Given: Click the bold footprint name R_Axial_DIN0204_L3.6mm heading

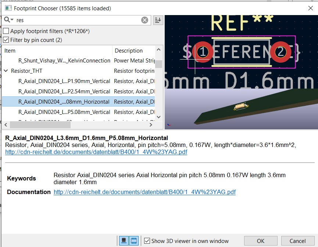Looking at the screenshot, I should click(x=87, y=138).
